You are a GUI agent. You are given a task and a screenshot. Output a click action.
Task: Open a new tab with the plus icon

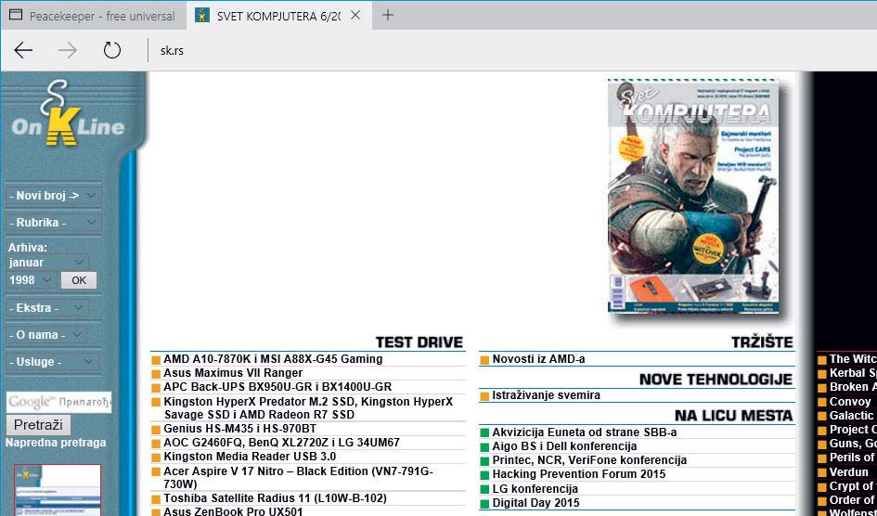pos(387,15)
